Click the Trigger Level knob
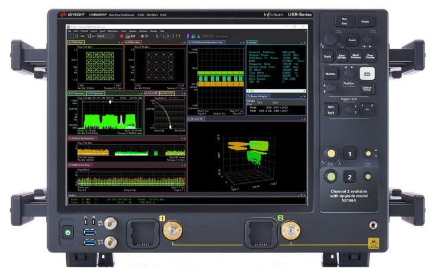Image resolution: width=436 pixels, height=268 pixels. pyautogui.click(x=349, y=110)
